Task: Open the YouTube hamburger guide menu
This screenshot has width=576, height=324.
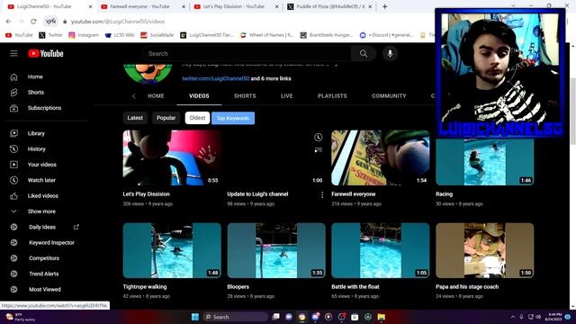Action: [13, 54]
